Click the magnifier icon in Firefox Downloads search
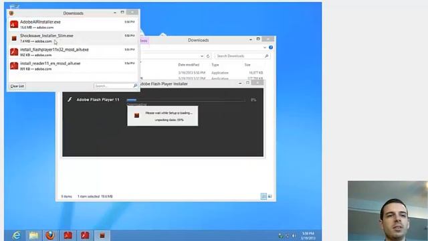Viewport: 428px width, 241px height. tap(135, 86)
